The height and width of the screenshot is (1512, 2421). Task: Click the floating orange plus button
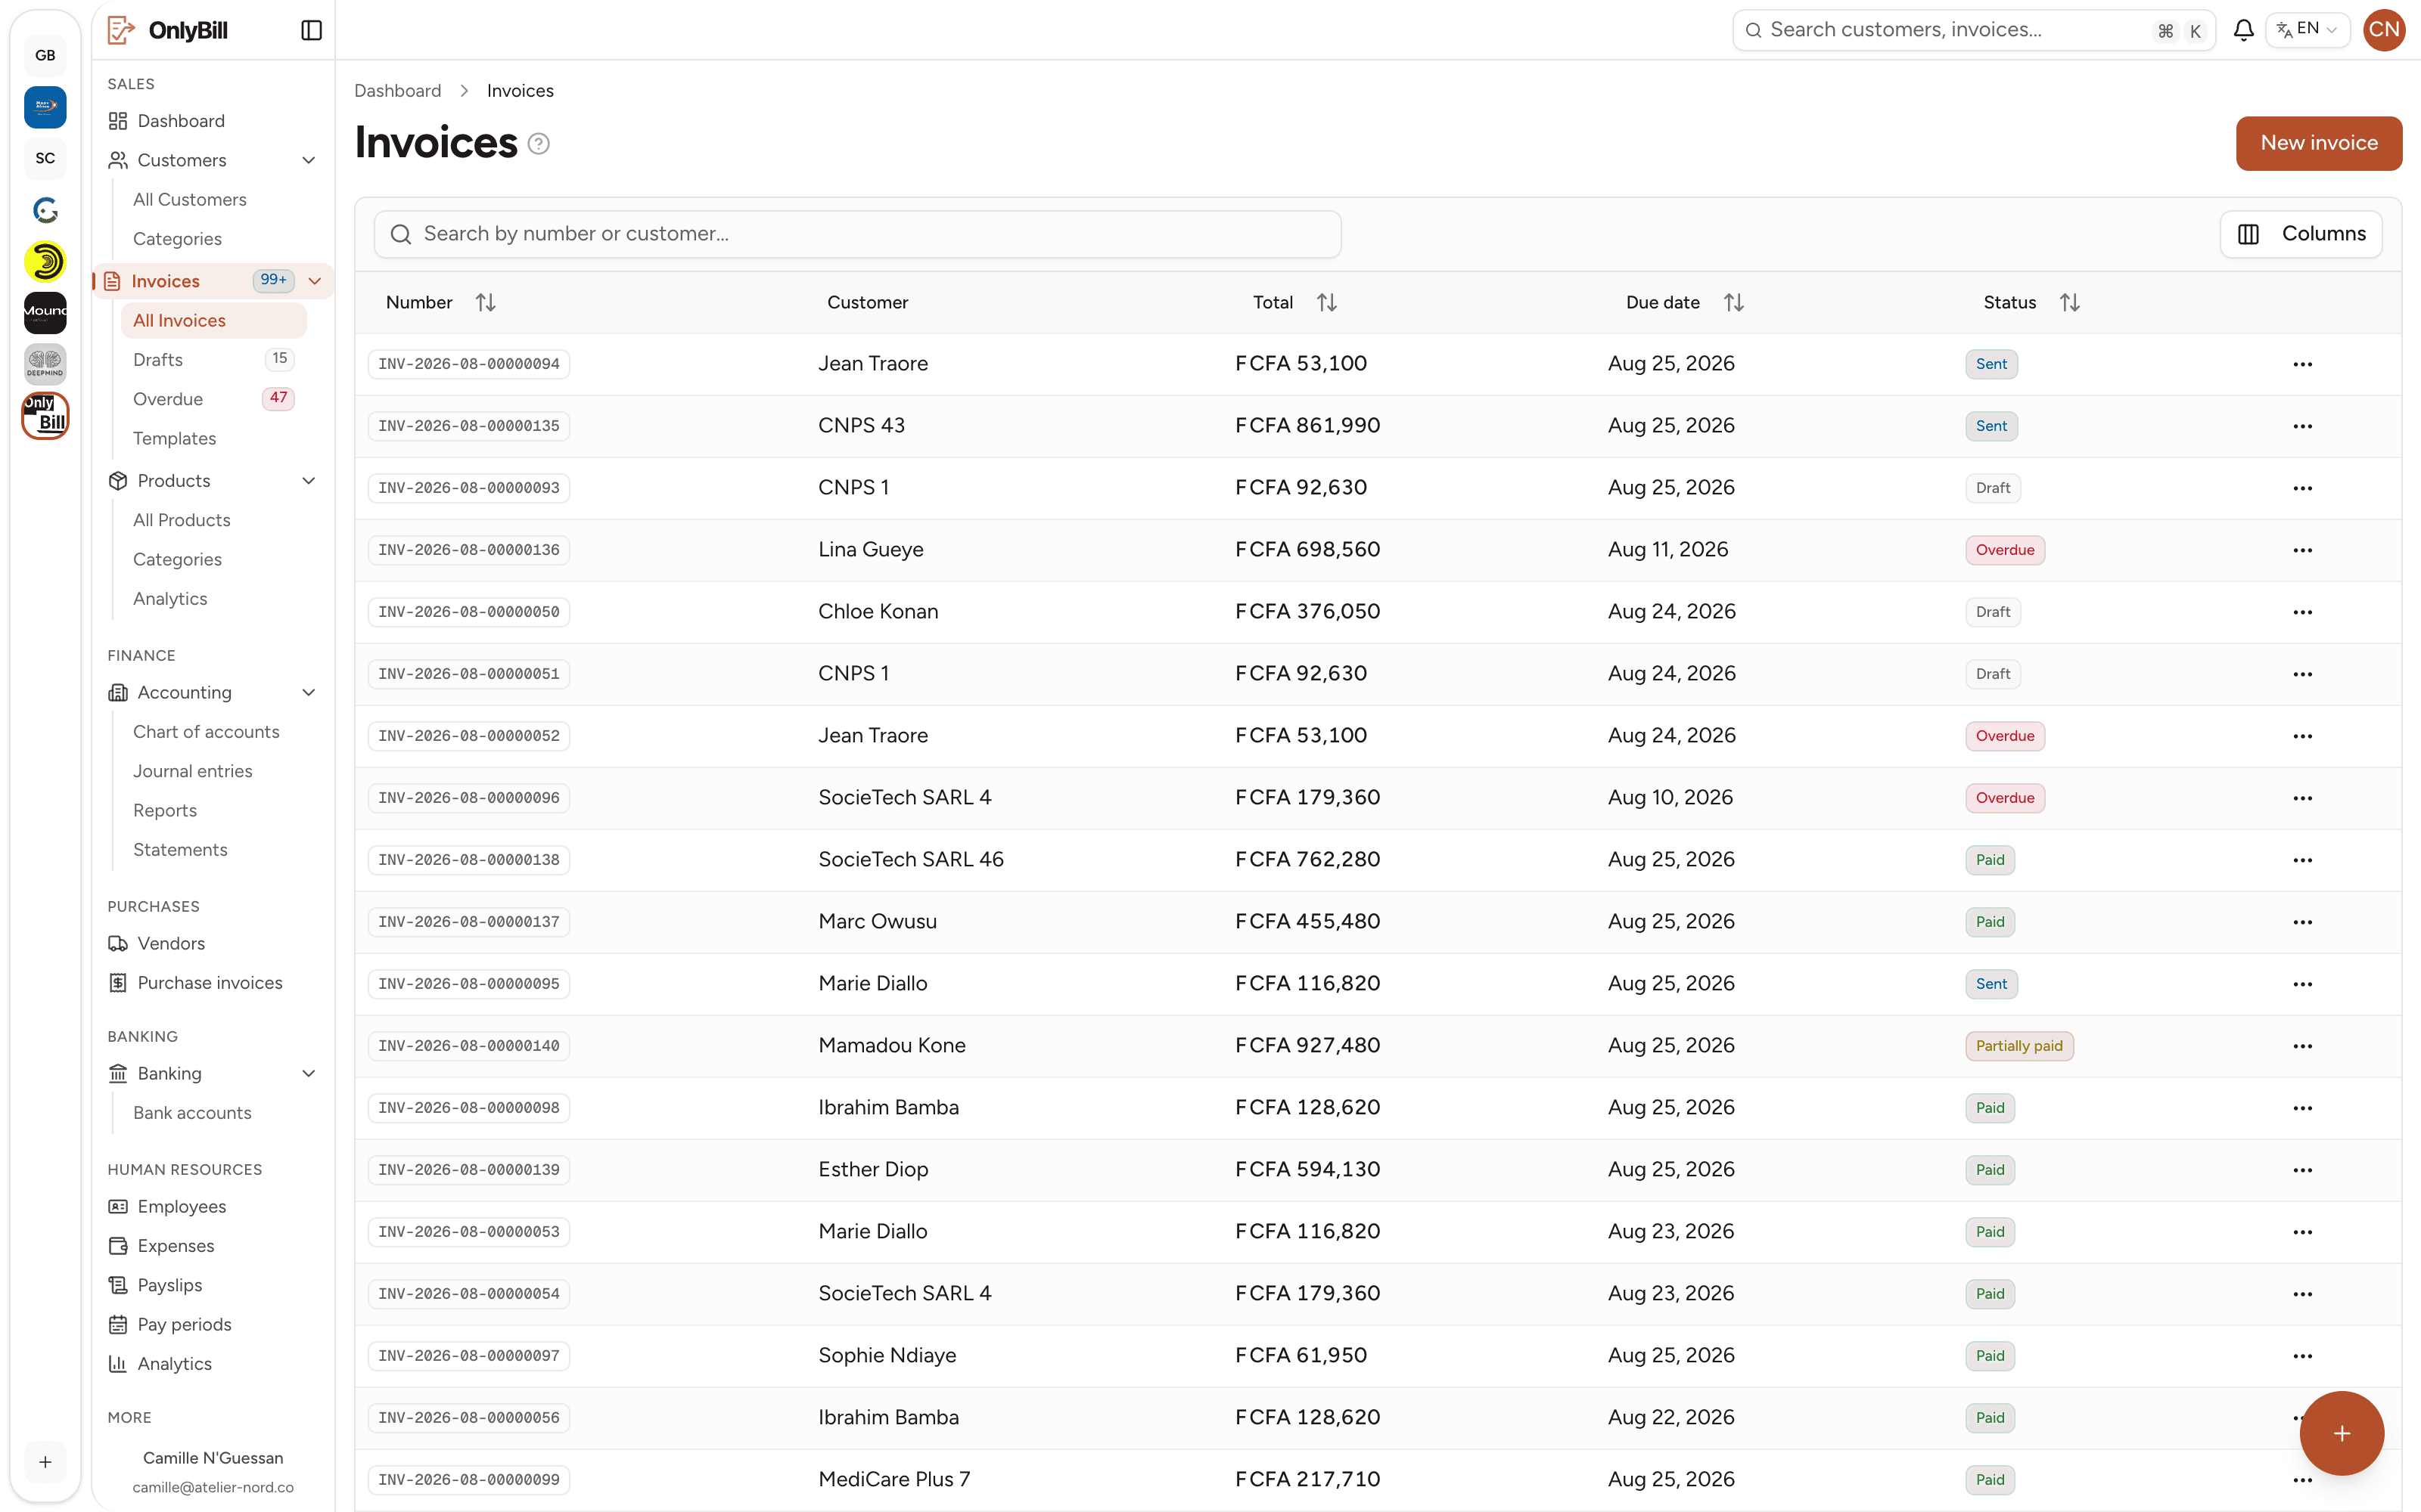point(2341,1432)
